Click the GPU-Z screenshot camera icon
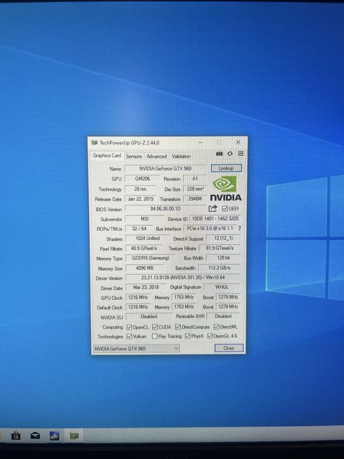This screenshot has height=459, width=344. 219,153
